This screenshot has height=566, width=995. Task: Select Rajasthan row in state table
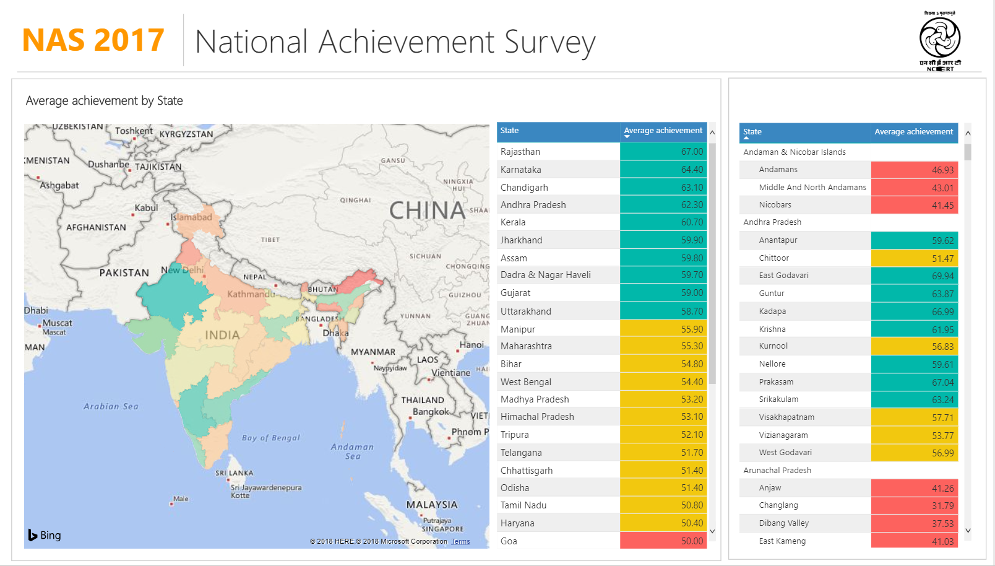tap(602, 152)
